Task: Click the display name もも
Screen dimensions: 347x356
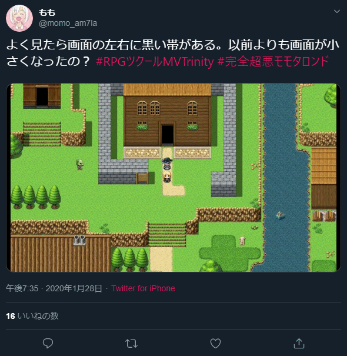Action: (x=47, y=12)
